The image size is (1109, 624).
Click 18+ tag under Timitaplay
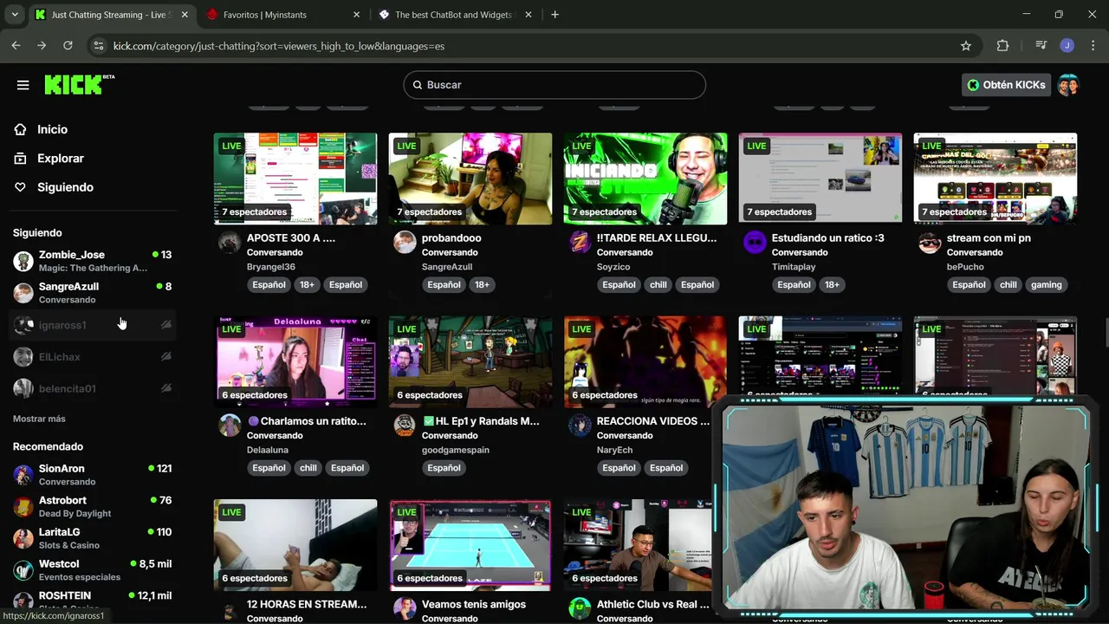point(832,284)
